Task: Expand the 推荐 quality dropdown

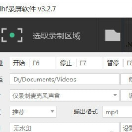Action: click(x=33, y=112)
